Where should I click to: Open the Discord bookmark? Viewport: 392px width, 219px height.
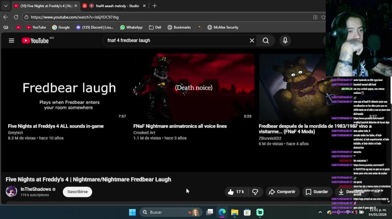[x=95, y=27]
